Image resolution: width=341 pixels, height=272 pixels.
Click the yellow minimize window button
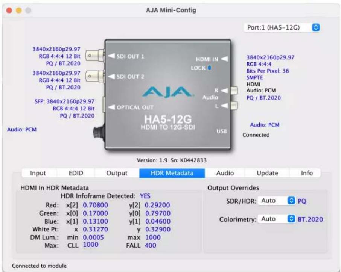point(19,10)
